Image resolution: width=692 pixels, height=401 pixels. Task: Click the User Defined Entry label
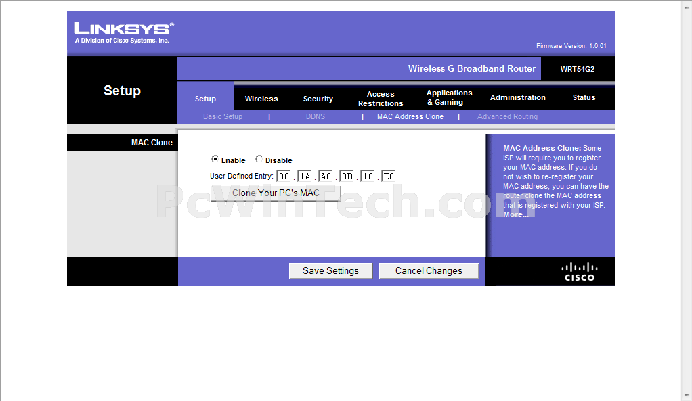click(242, 176)
